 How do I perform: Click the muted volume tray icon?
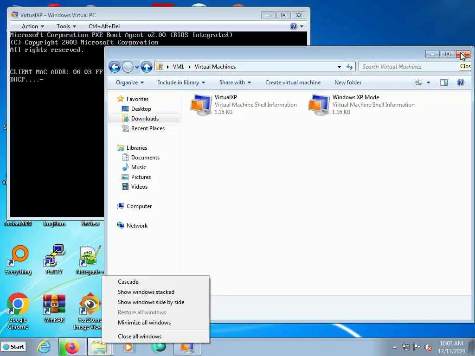(428, 348)
